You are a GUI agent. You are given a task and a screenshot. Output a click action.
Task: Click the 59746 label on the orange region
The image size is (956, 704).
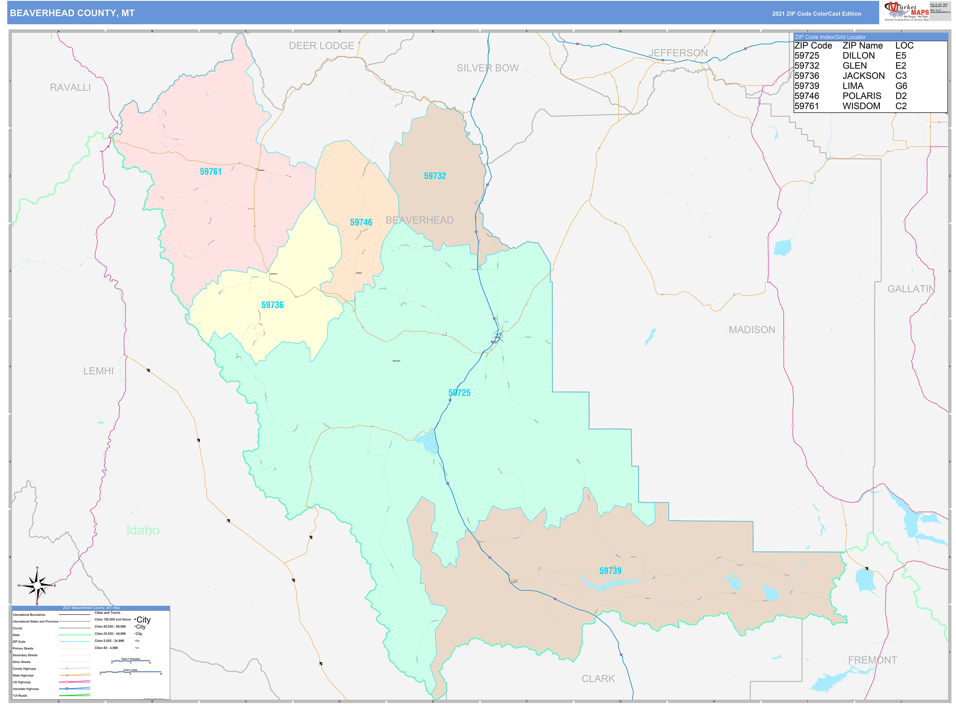[x=361, y=223]
